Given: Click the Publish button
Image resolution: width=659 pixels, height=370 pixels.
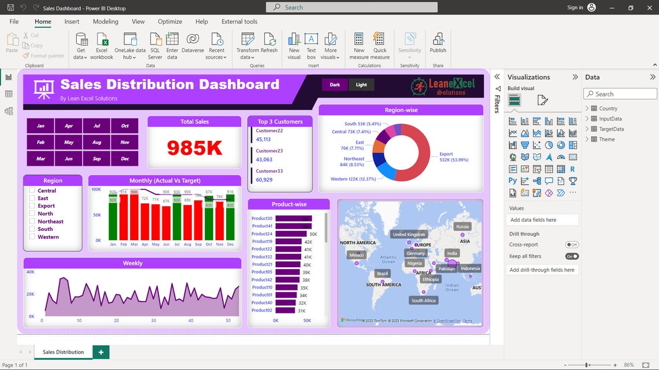Looking at the screenshot, I should click(x=438, y=45).
